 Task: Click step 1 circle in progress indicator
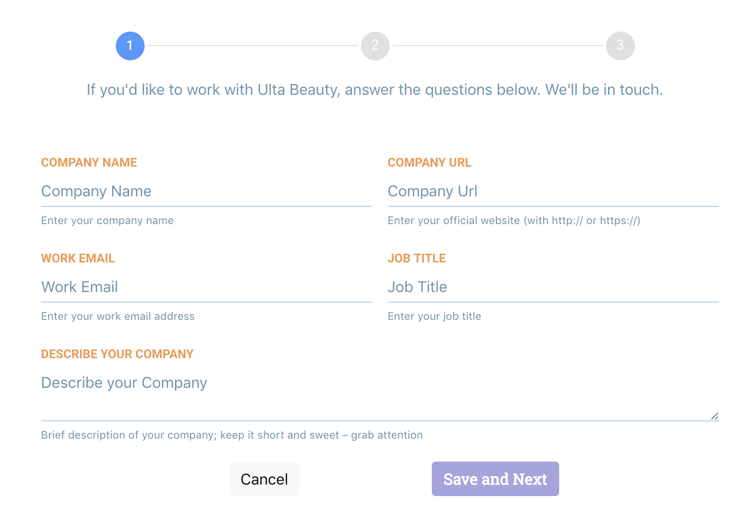(x=130, y=46)
